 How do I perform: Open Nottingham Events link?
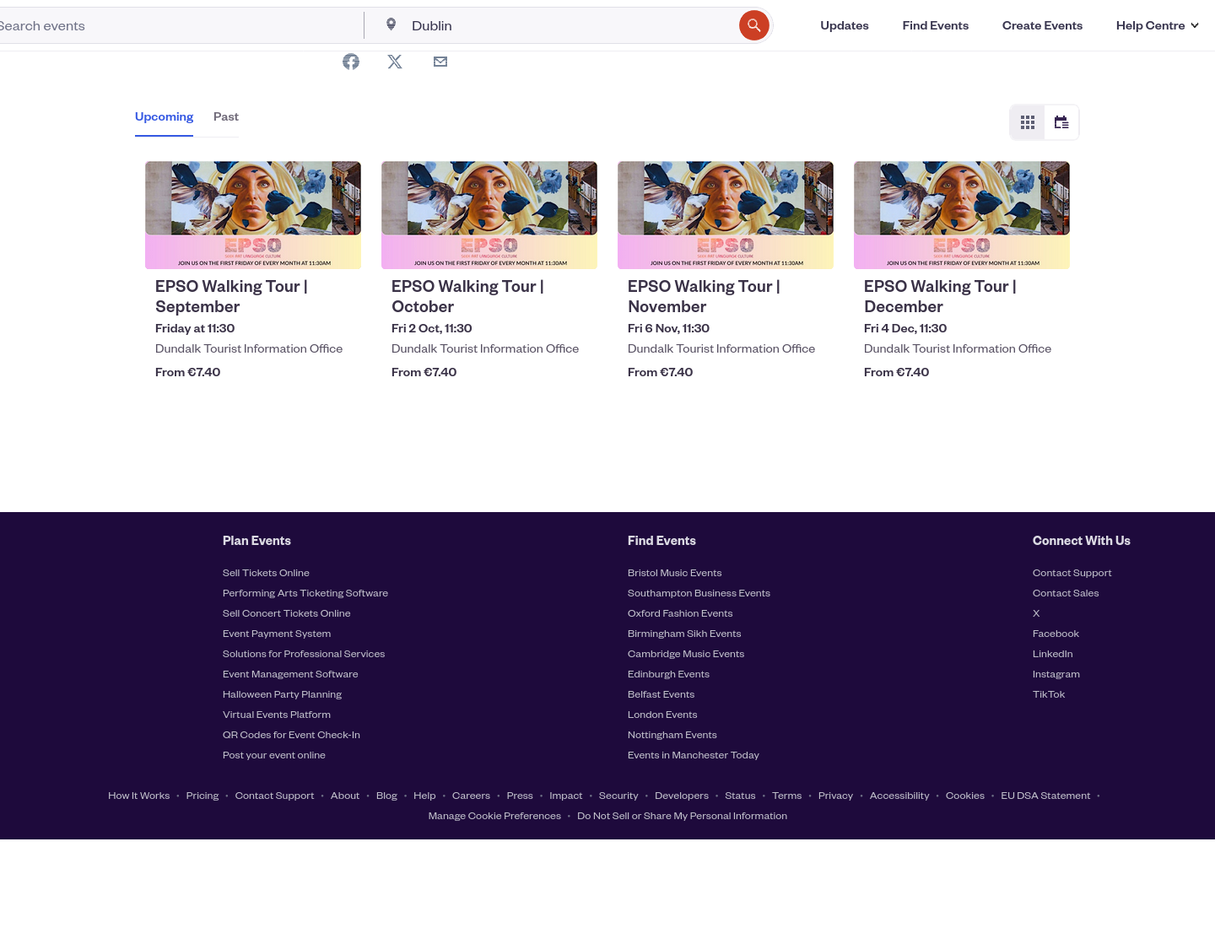click(x=672, y=735)
